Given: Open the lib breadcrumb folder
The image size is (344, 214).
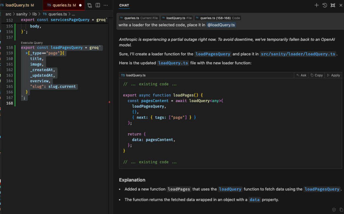Looking at the screenshot, I should tap(34, 14).
